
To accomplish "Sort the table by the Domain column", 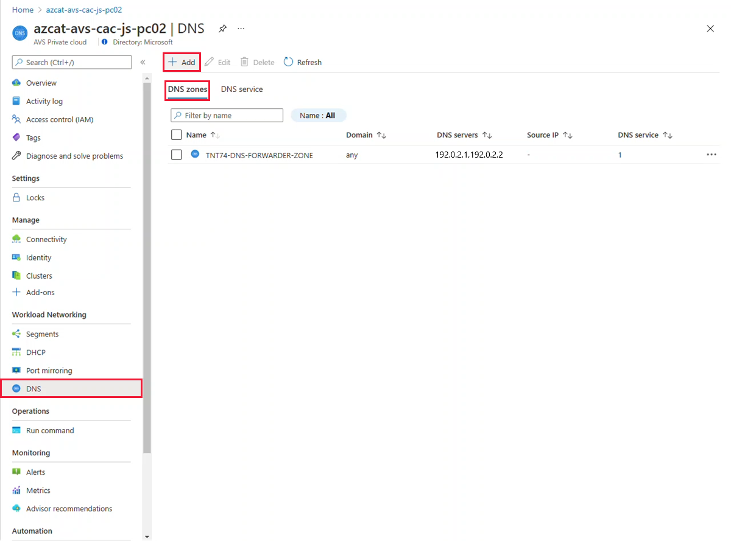I will tap(365, 134).
